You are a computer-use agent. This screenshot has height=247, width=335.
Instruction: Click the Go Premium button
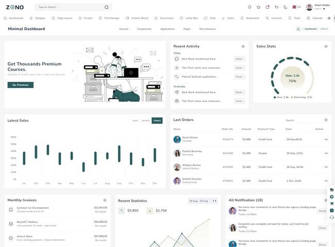click(21, 85)
